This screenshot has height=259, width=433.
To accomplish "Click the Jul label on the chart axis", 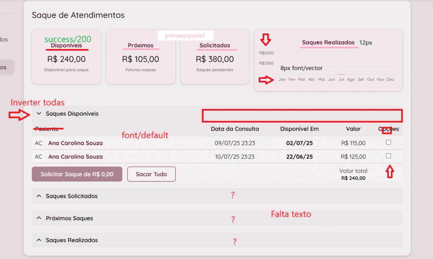I will [x=341, y=79].
